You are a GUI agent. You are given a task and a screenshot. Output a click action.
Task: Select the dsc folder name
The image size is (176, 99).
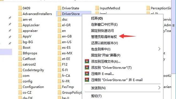tap(65, 20)
